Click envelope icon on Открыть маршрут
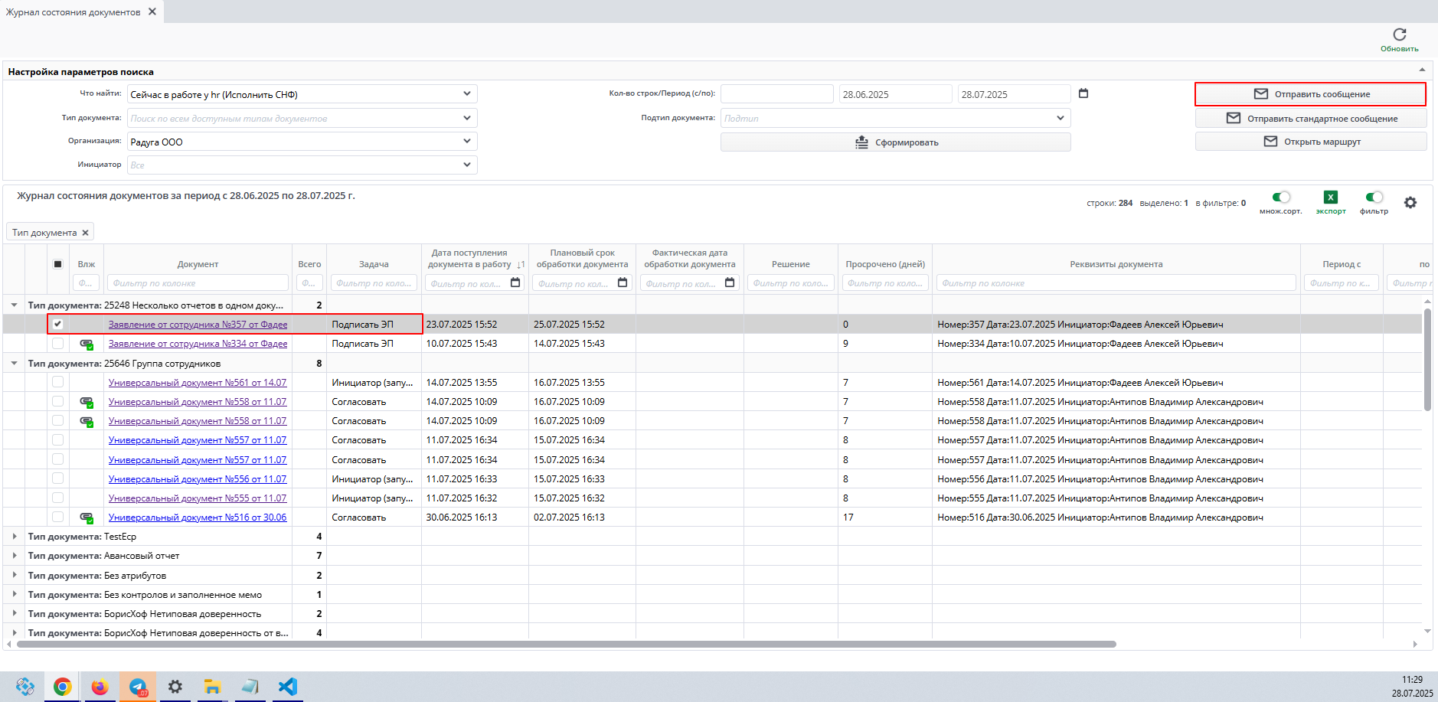The height and width of the screenshot is (702, 1438). tap(1270, 142)
